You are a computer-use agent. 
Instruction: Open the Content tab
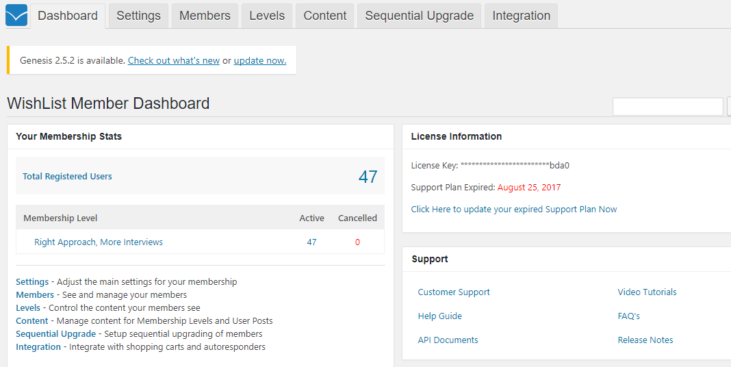tap(325, 16)
